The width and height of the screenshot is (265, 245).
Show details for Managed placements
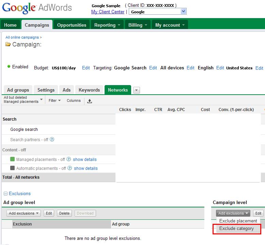(85, 160)
